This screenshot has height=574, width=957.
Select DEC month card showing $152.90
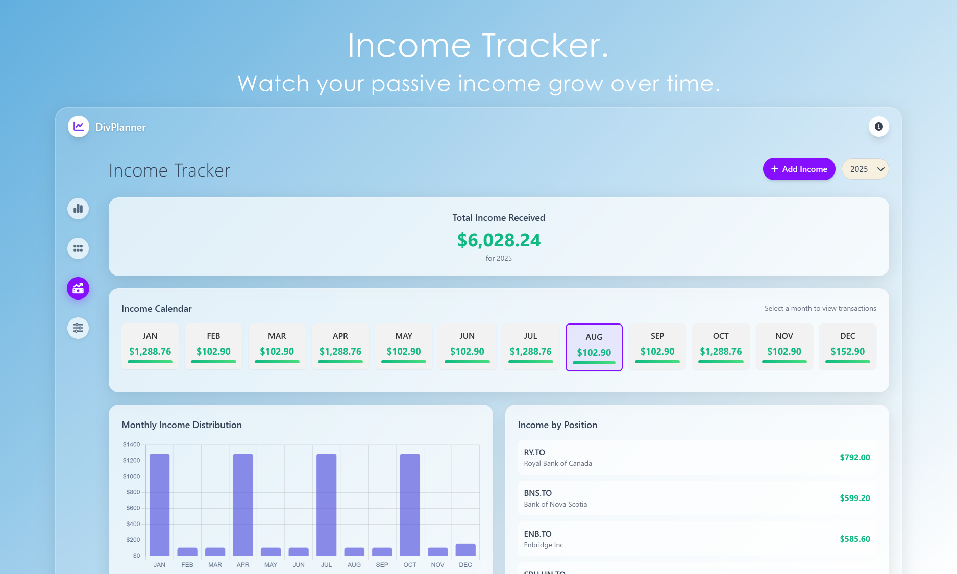point(848,346)
